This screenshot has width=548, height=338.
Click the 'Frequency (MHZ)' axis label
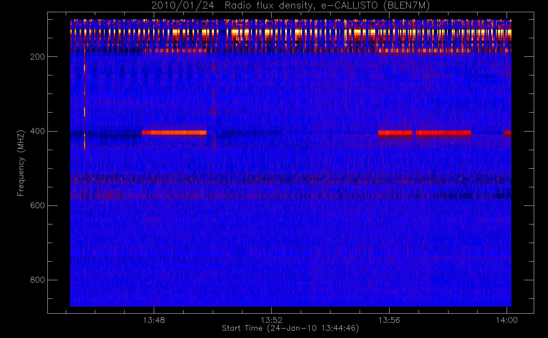point(21,163)
